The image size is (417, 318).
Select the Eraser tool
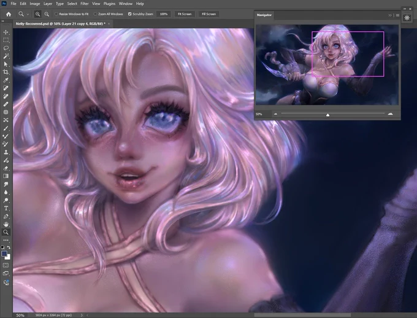(x=6, y=168)
